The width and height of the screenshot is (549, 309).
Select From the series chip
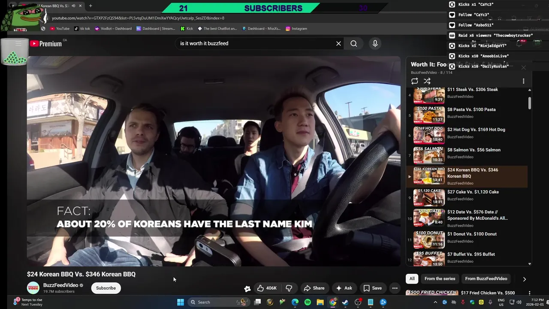(x=440, y=279)
